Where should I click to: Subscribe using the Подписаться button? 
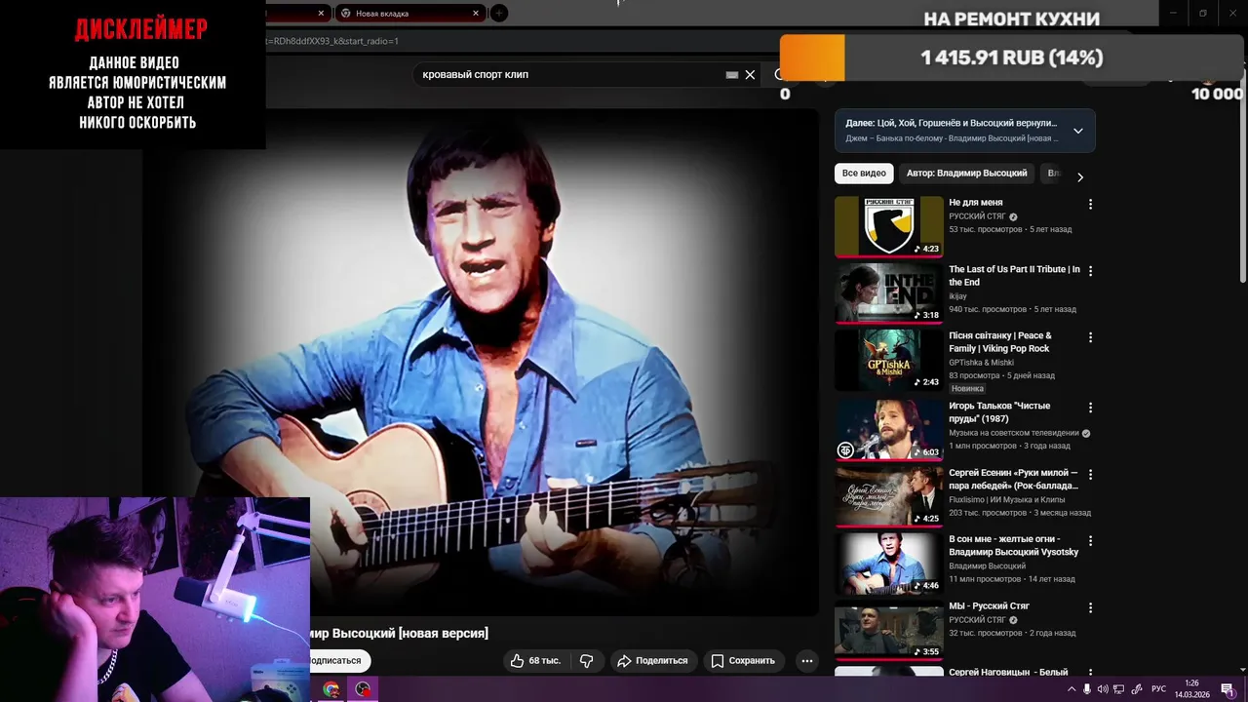tap(337, 661)
